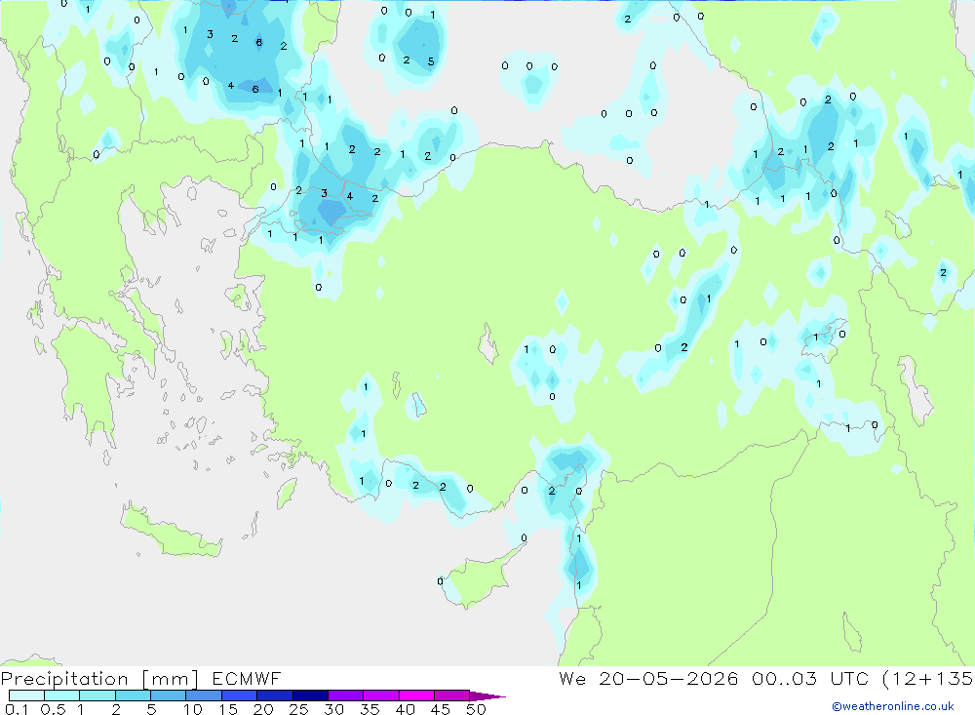Click the 2–5 mm legend swatch
975x715 pixels.
133,695
